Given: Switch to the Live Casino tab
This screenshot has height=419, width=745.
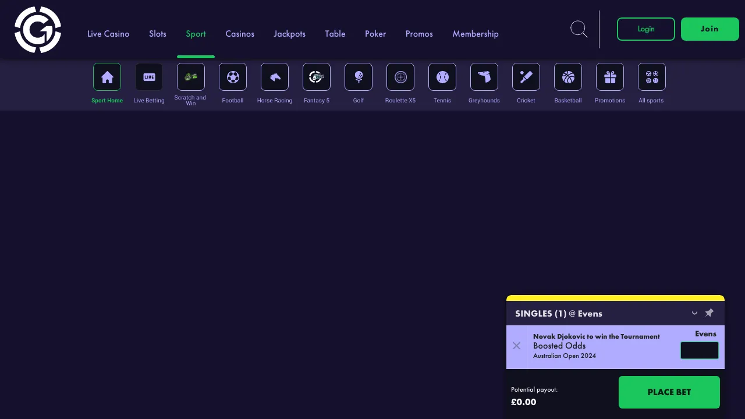Looking at the screenshot, I should pyautogui.click(x=108, y=34).
